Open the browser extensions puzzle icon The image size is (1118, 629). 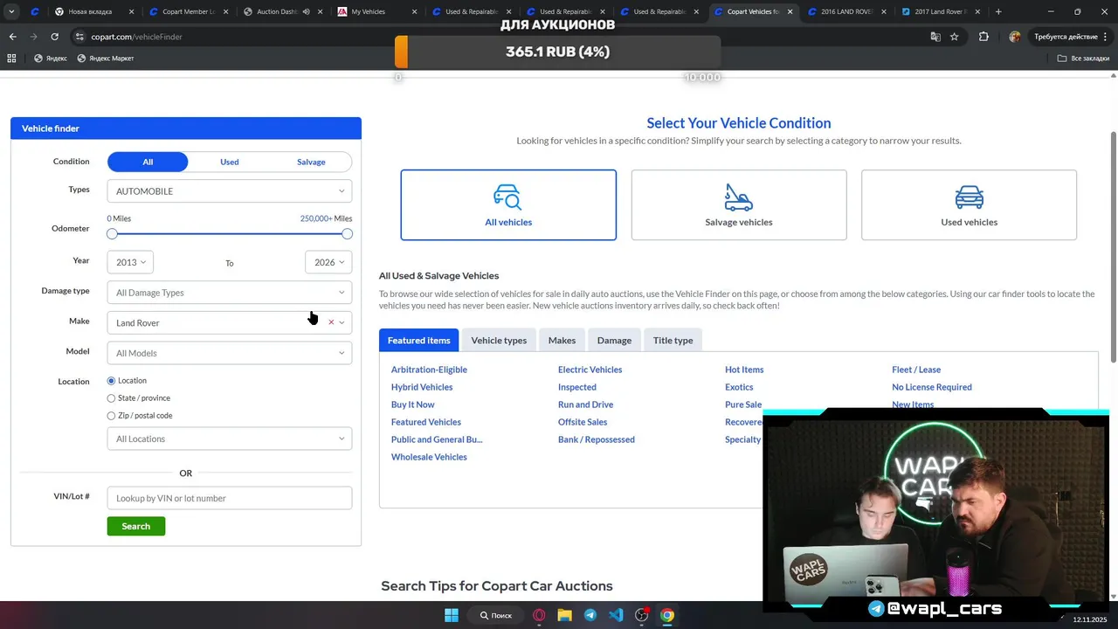tap(983, 37)
